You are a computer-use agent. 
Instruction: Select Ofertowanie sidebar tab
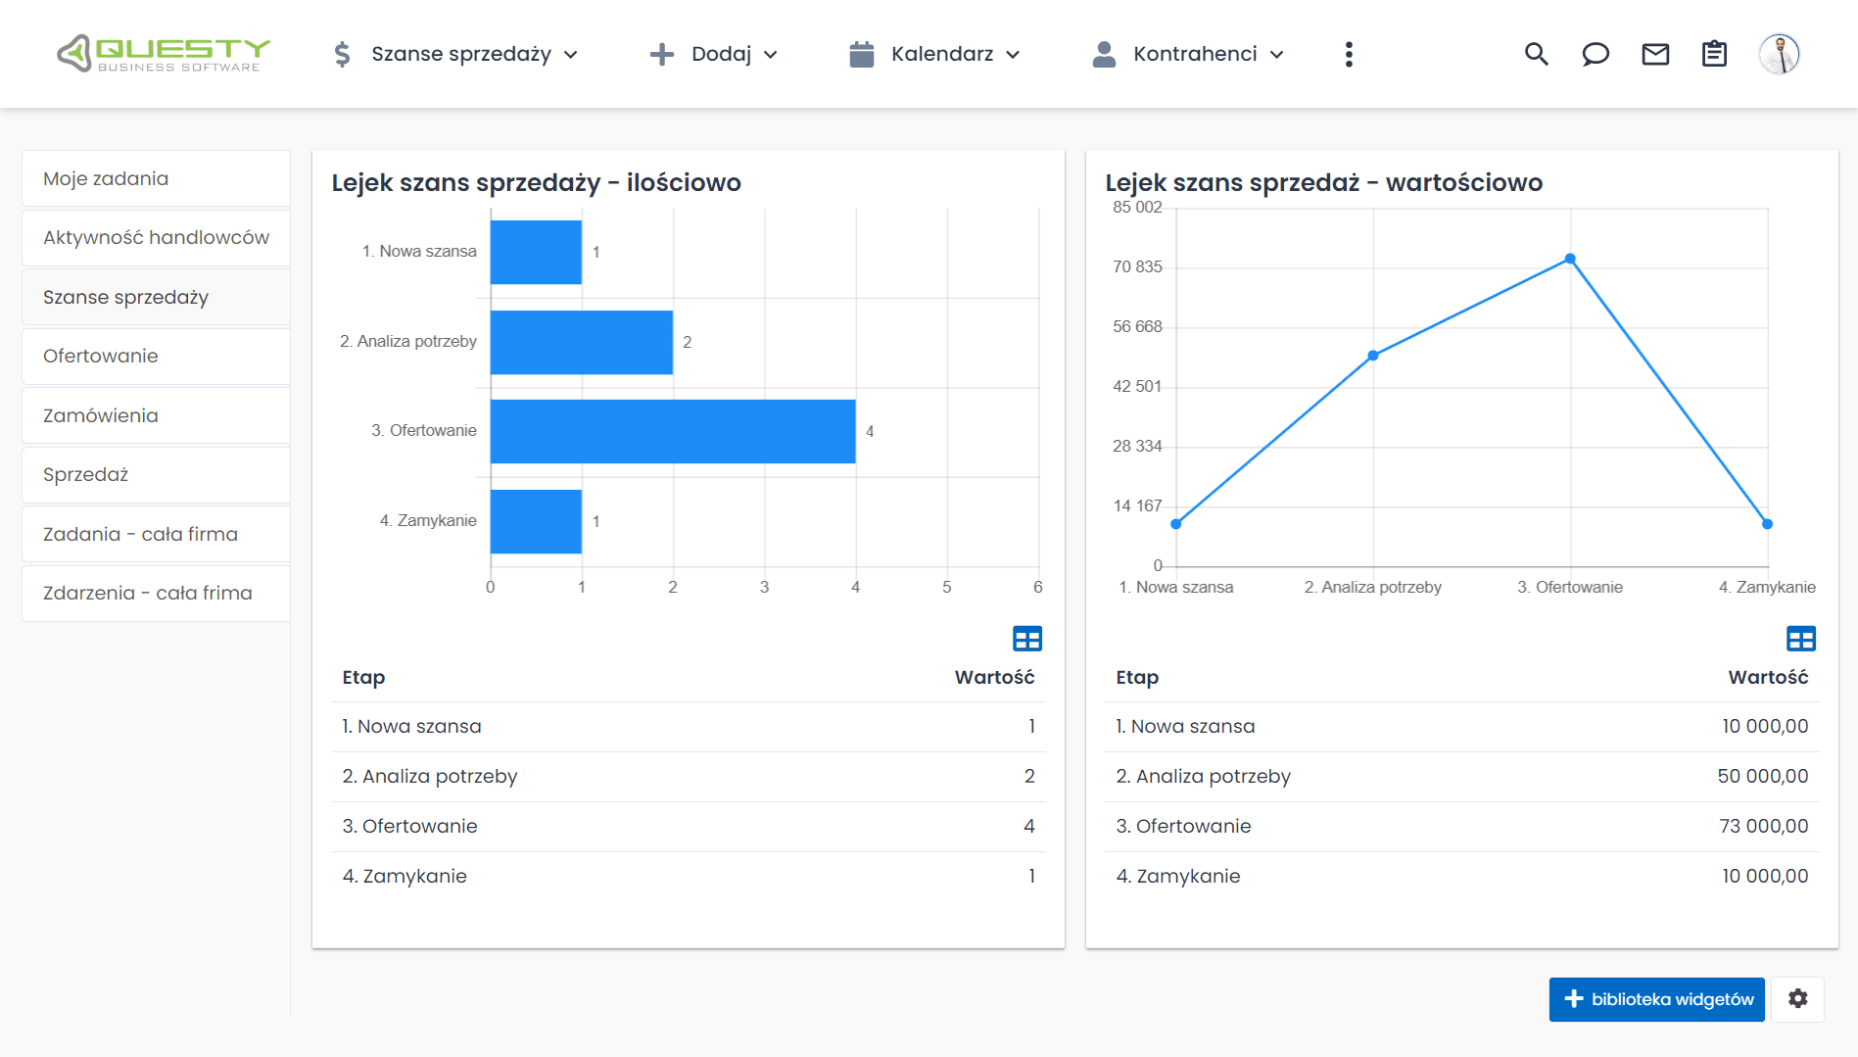(156, 357)
